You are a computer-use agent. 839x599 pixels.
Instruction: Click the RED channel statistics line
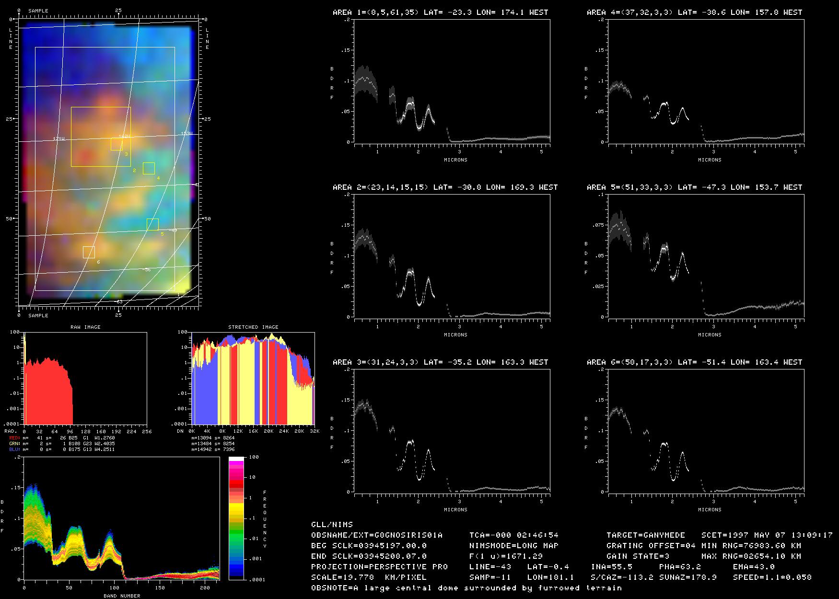pos(62,438)
